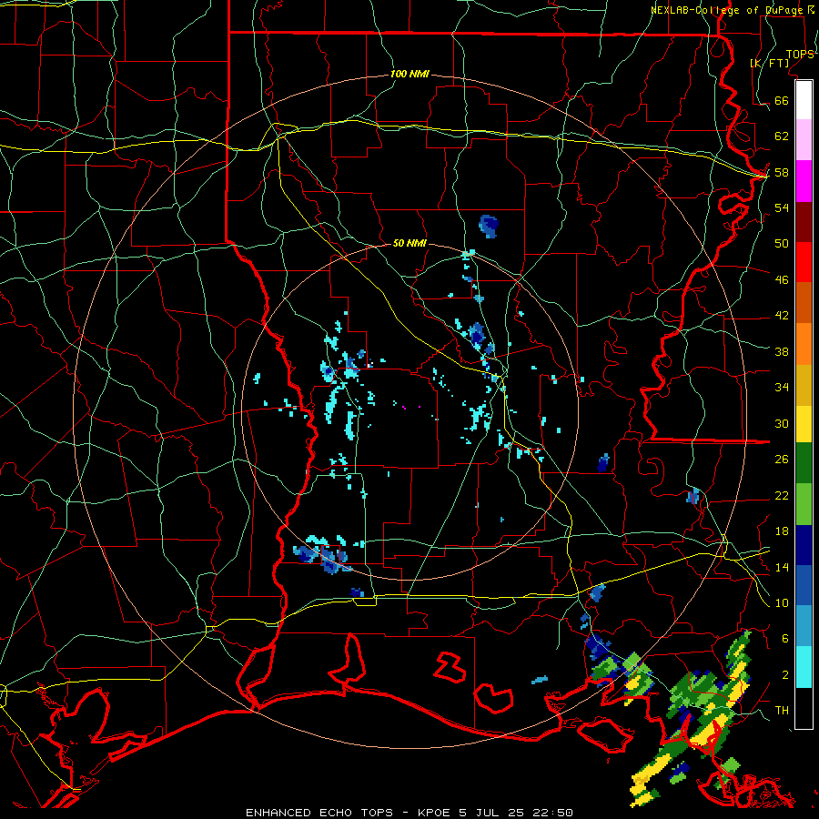Click the yellow legend swatch

[x=804, y=423]
